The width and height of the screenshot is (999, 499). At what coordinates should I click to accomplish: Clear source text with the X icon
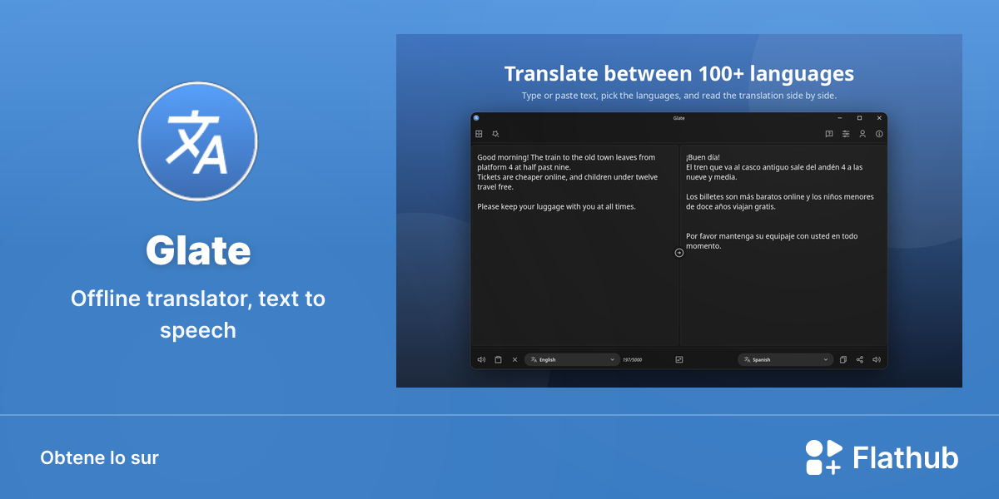pos(514,360)
